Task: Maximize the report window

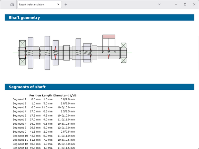Action: coord(185,4)
